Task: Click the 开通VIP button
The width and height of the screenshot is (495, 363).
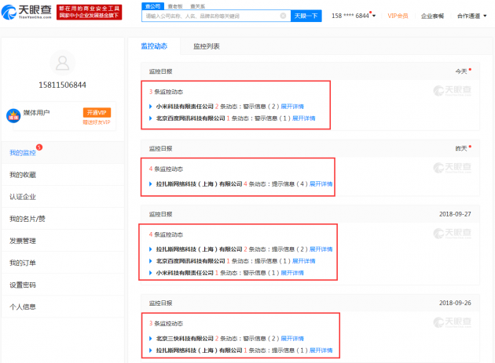Action: [x=97, y=112]
